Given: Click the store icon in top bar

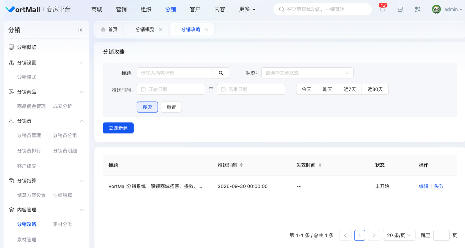Looking at the screenshot, I should tap(400, 10).
